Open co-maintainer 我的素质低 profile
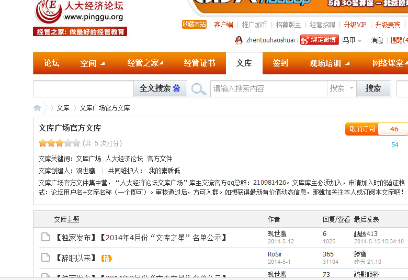Viewport: 408px width, 280px height. tap(164, 171)
